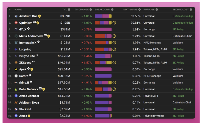Click the shield warning beside Metis Andromeda
Screen dimensions: 201x124
48,36
